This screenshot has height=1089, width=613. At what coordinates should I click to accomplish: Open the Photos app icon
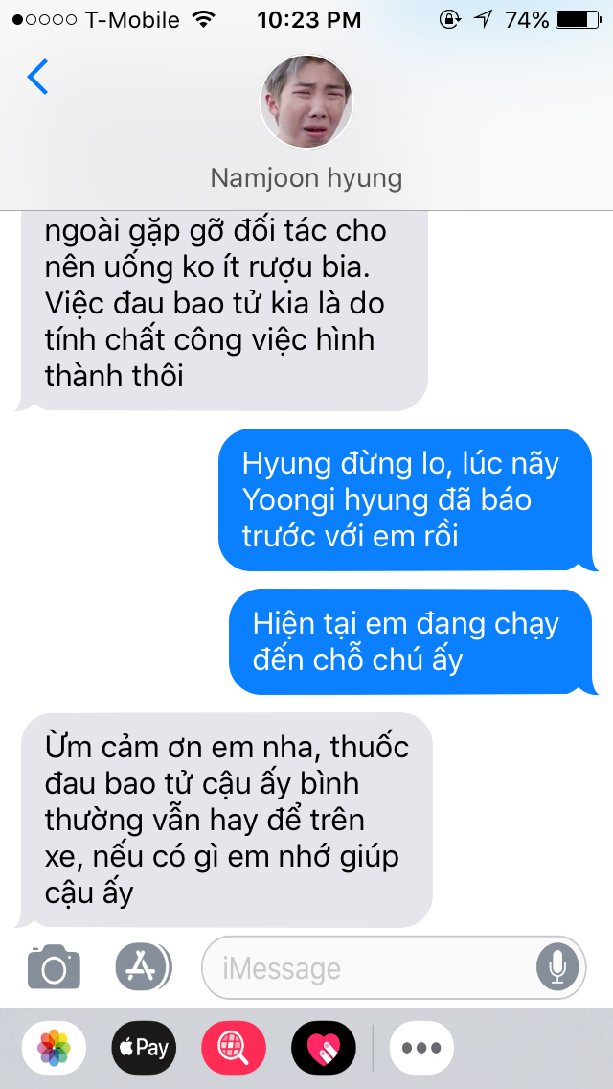pos(55,1048)
